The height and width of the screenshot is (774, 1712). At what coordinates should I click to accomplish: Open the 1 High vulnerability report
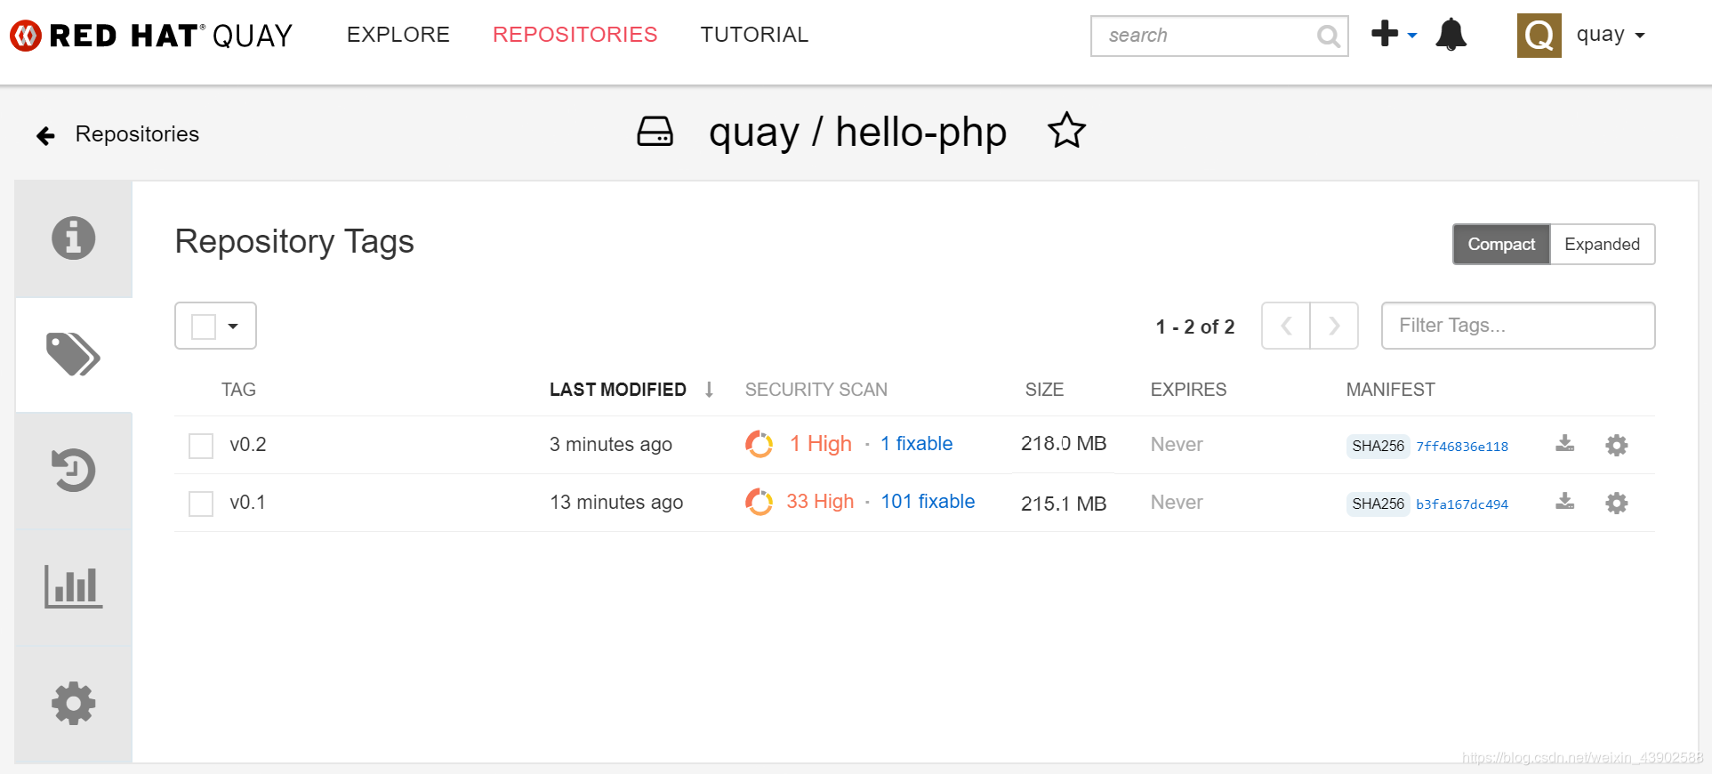pos(821,444)
